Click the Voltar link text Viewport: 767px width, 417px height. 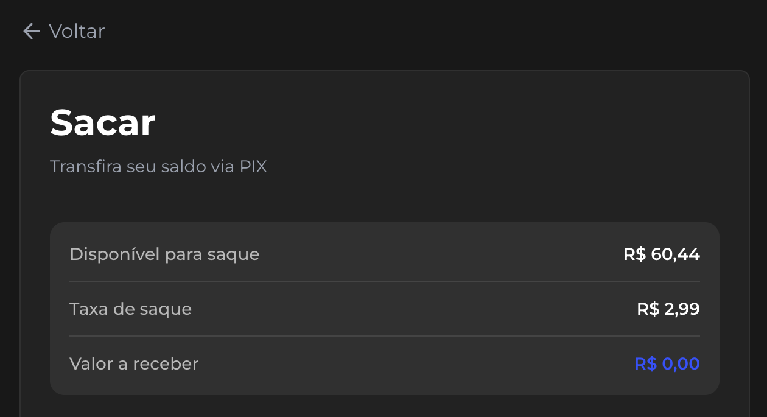click(x=77, y=31)
